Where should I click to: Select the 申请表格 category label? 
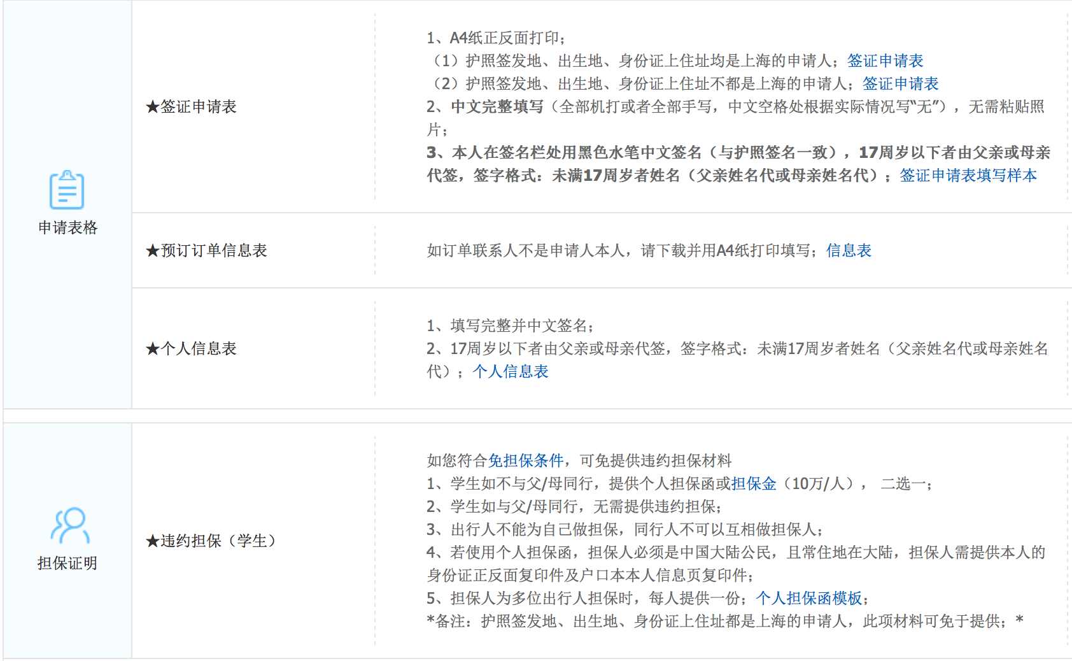click(x=67, y=227)
